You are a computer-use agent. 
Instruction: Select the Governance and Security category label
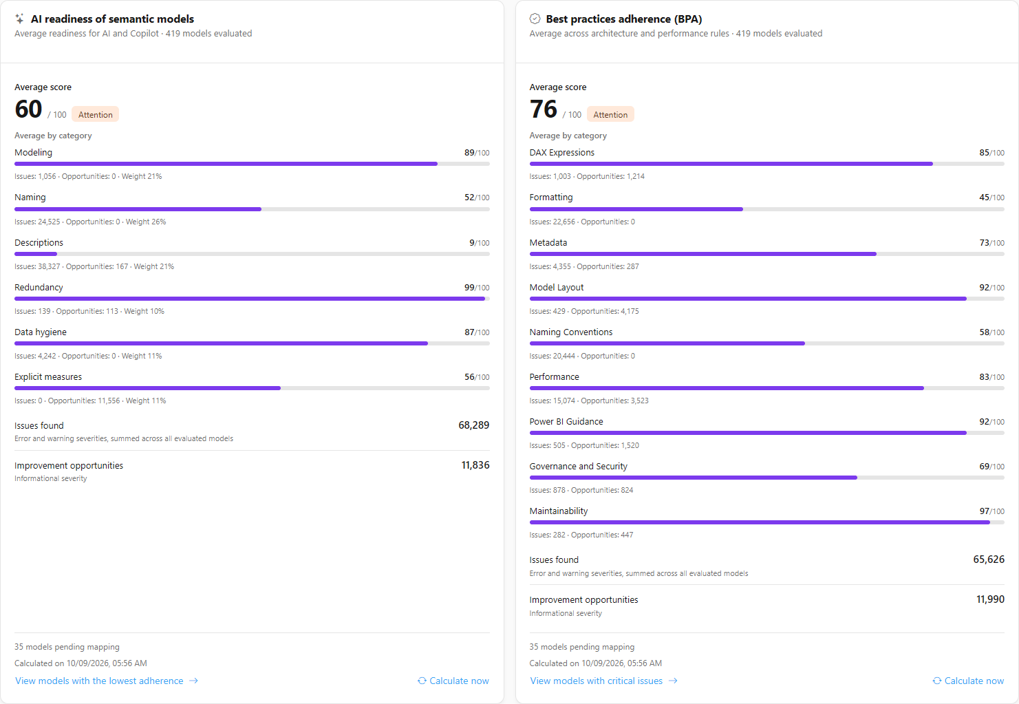pos(579,467)
